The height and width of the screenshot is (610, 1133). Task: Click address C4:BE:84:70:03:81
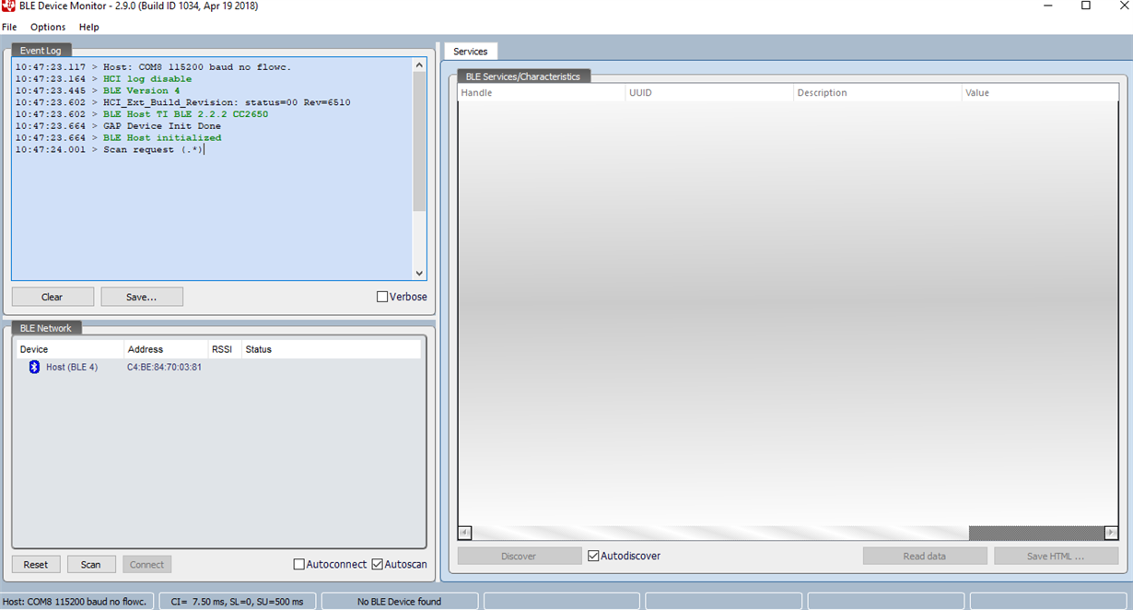pyautogui.click(x=164, y=367)
